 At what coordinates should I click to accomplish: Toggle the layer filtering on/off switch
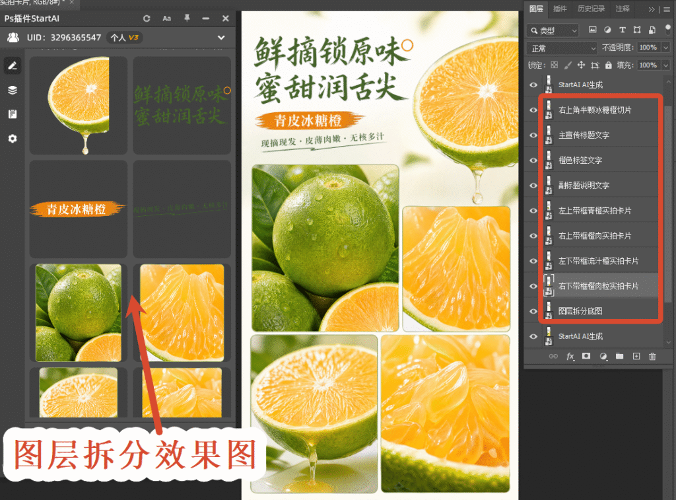pos(668,29)
